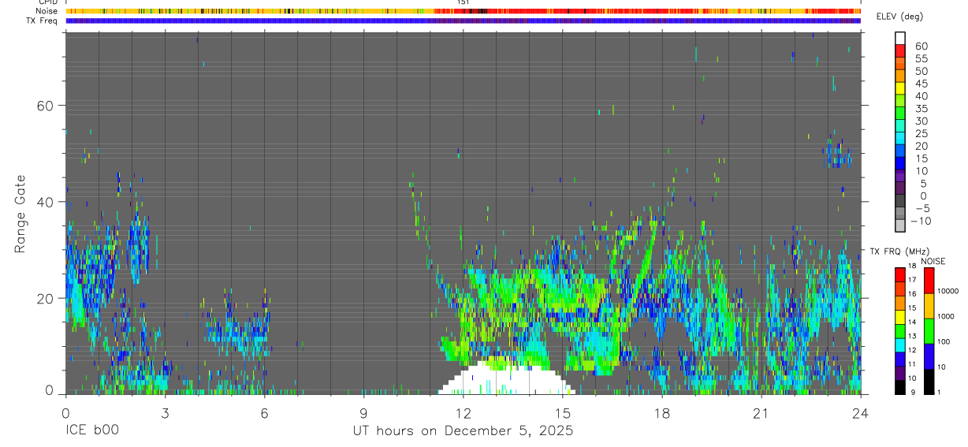Click the blue TX Freq bar above plot
Screen dimensions: 968x447
pyautogui.click(x=463, y=20)
